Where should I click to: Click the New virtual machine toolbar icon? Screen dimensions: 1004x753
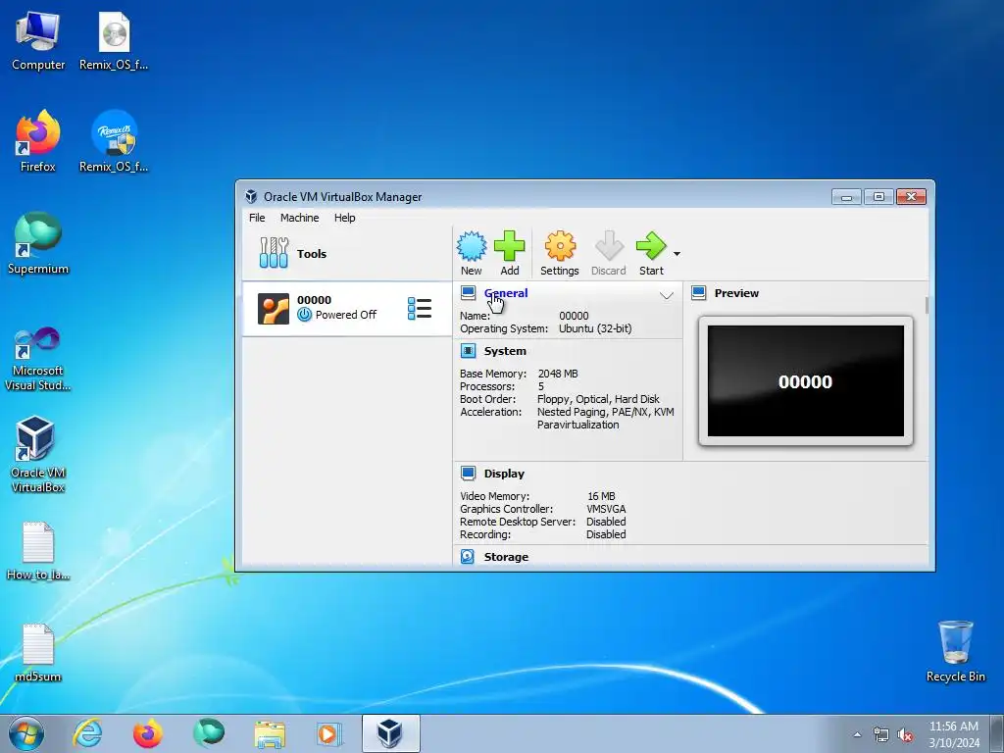coord(472,254)
